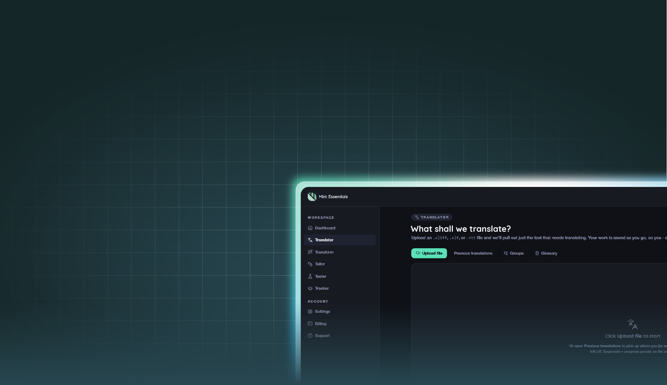The height and width of the screenshot is (385, 667).
Task: Click the Glossary book icon
Action: (x=537, y=253)
